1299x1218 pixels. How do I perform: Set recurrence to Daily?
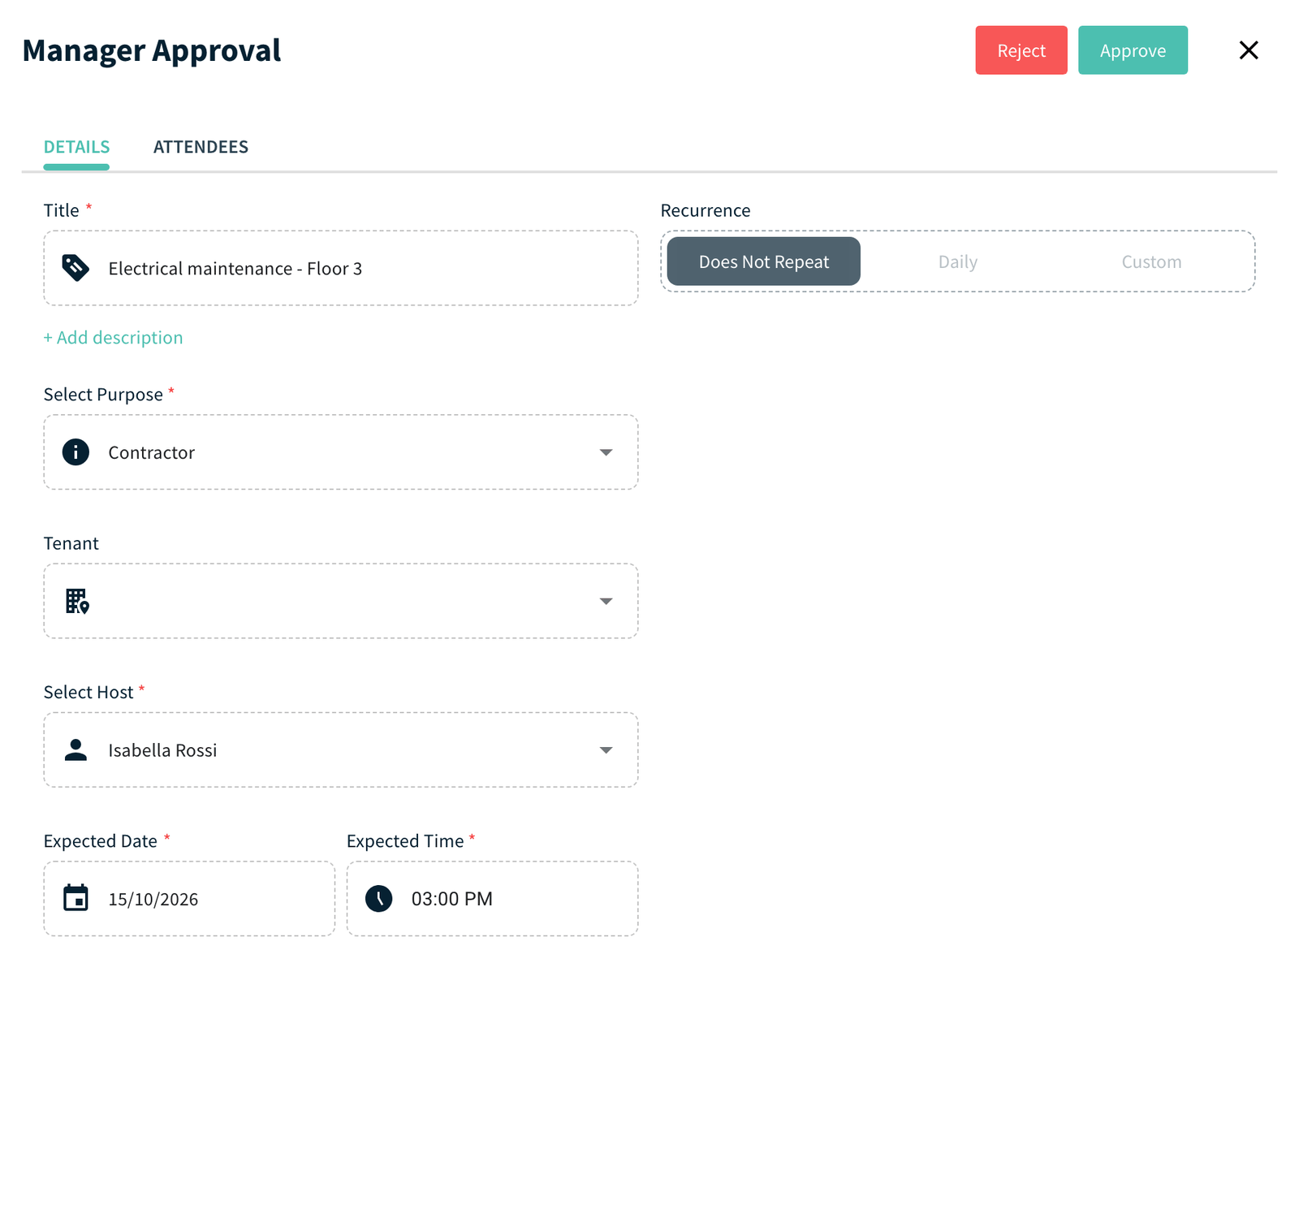point(958,261)
